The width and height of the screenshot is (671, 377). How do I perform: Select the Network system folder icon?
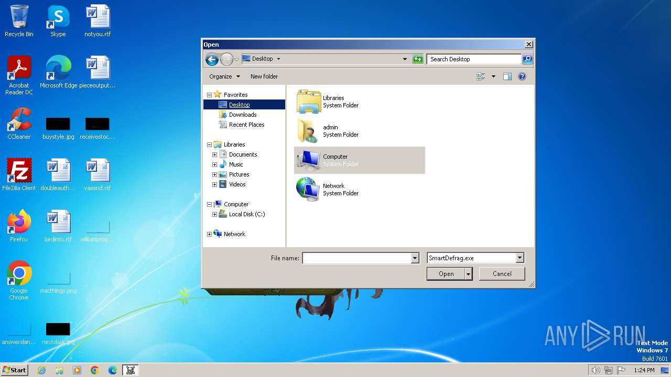[308, 190]
